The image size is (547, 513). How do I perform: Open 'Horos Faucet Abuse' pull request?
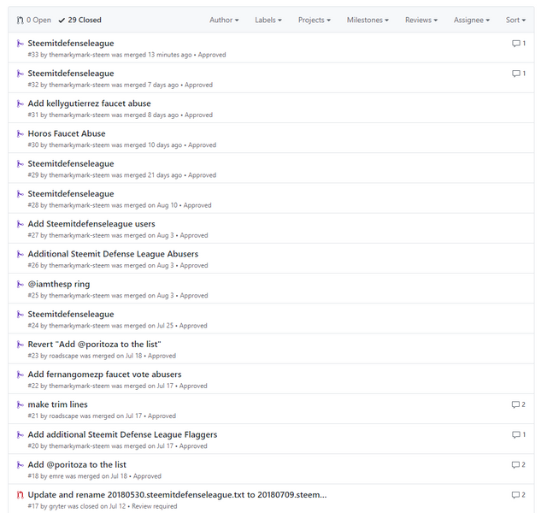(67, 133)
